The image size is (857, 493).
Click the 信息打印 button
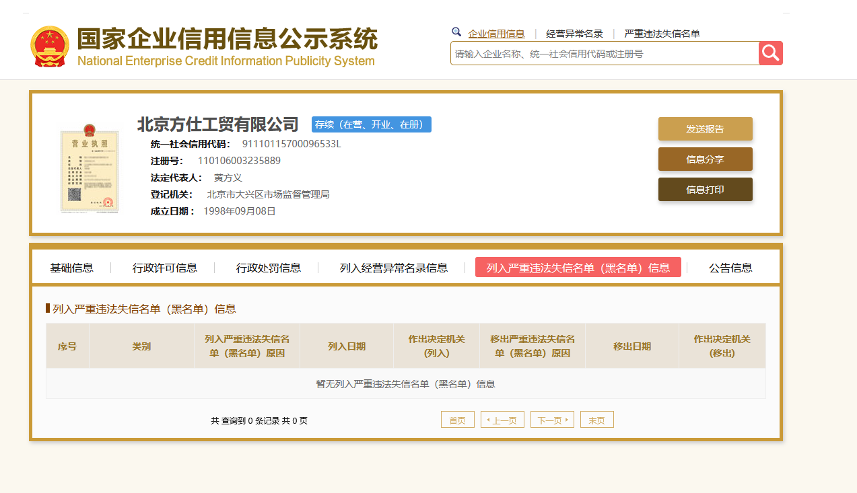(705, 190)
